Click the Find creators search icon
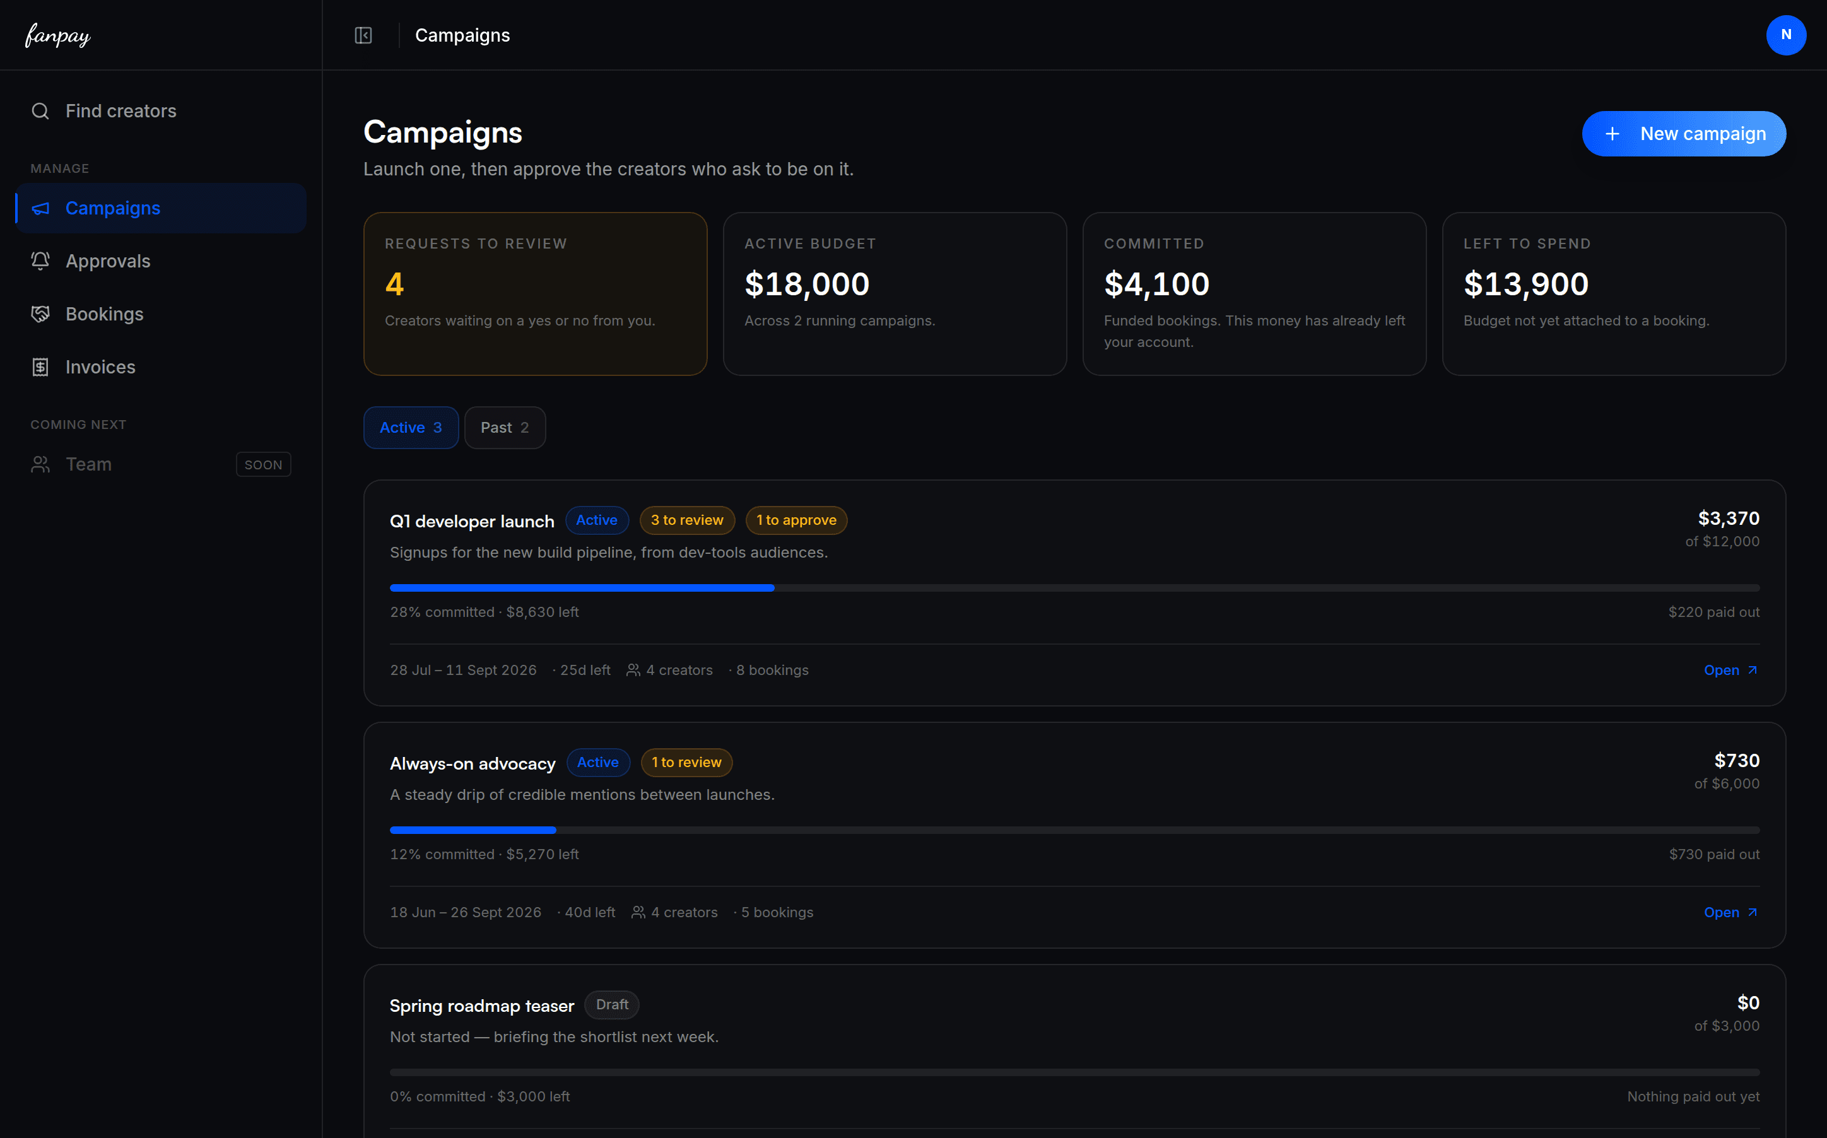1827x1138 pixels. (x=40, y=112)
